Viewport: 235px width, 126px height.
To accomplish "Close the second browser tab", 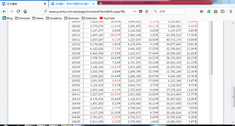I will (93, 4).
